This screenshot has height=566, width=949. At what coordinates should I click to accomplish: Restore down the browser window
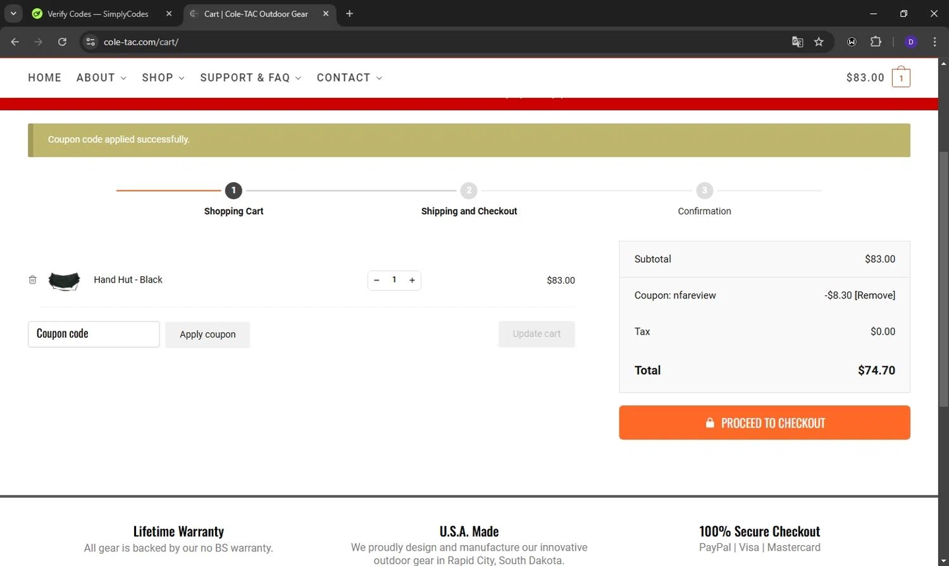point(903,13)
